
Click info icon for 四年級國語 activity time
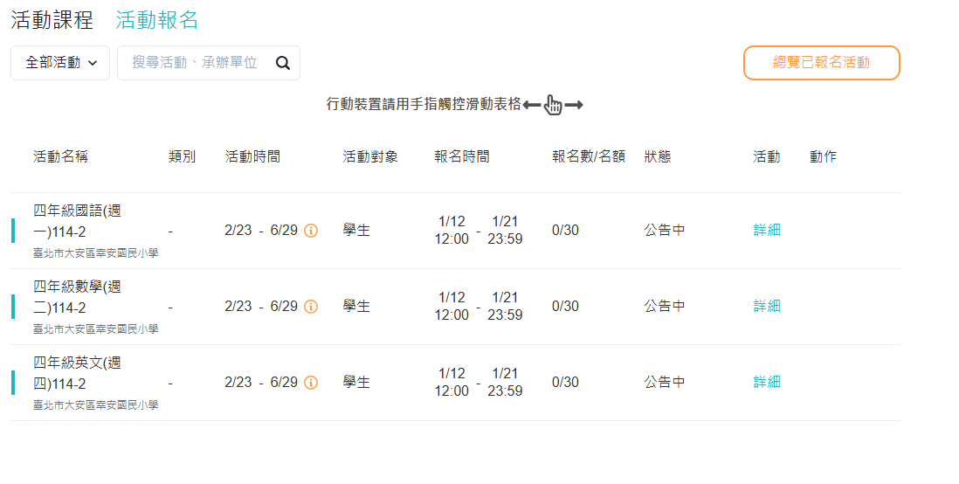[x=311, y=231]
